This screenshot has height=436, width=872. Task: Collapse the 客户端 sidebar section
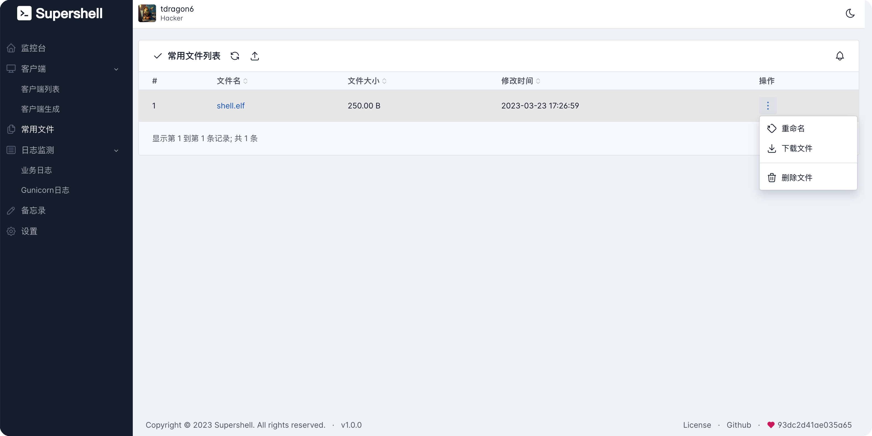pos(116,69)
